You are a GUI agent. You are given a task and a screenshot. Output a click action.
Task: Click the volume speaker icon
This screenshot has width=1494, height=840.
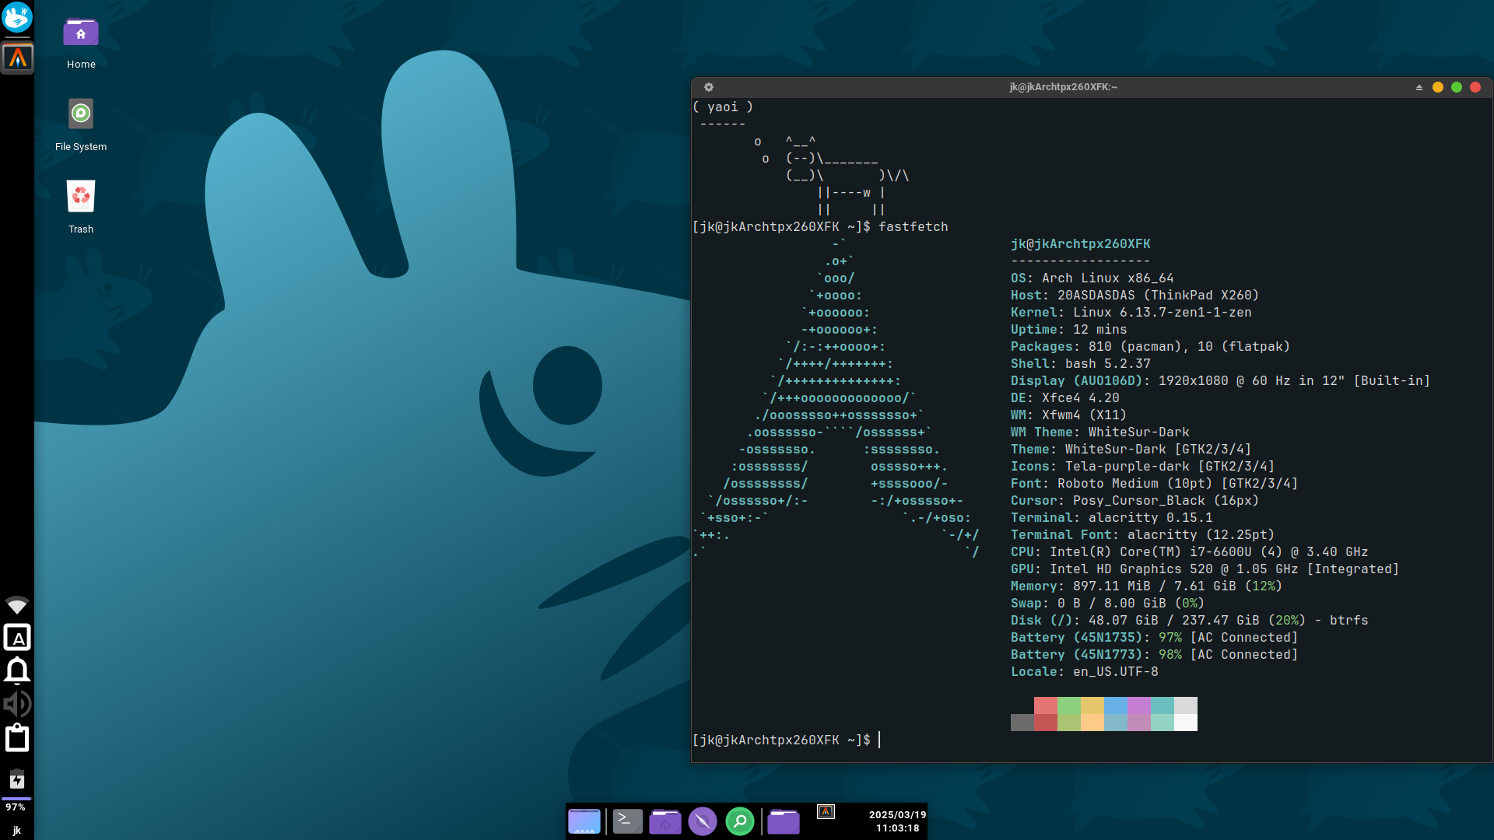point(17,704)
